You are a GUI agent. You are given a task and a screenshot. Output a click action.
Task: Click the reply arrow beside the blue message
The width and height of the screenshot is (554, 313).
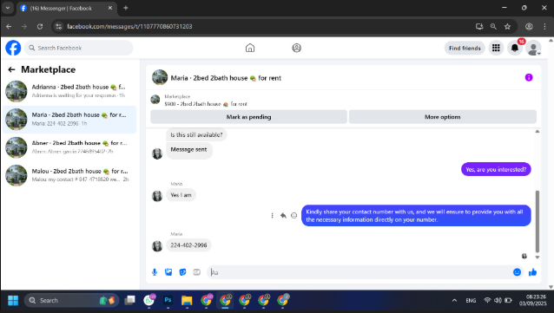(x=283, y=215)
